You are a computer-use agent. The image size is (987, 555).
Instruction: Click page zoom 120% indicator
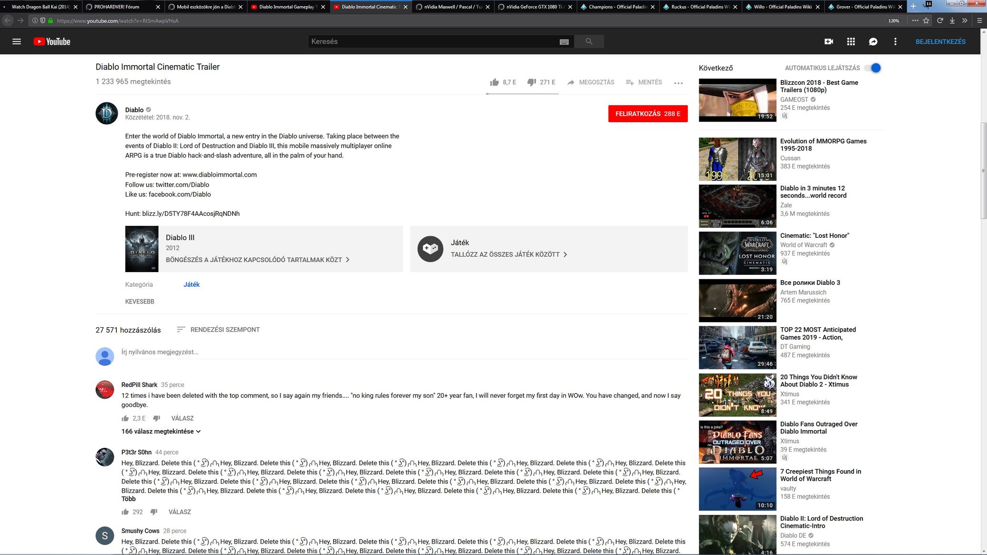coord(894,20)
